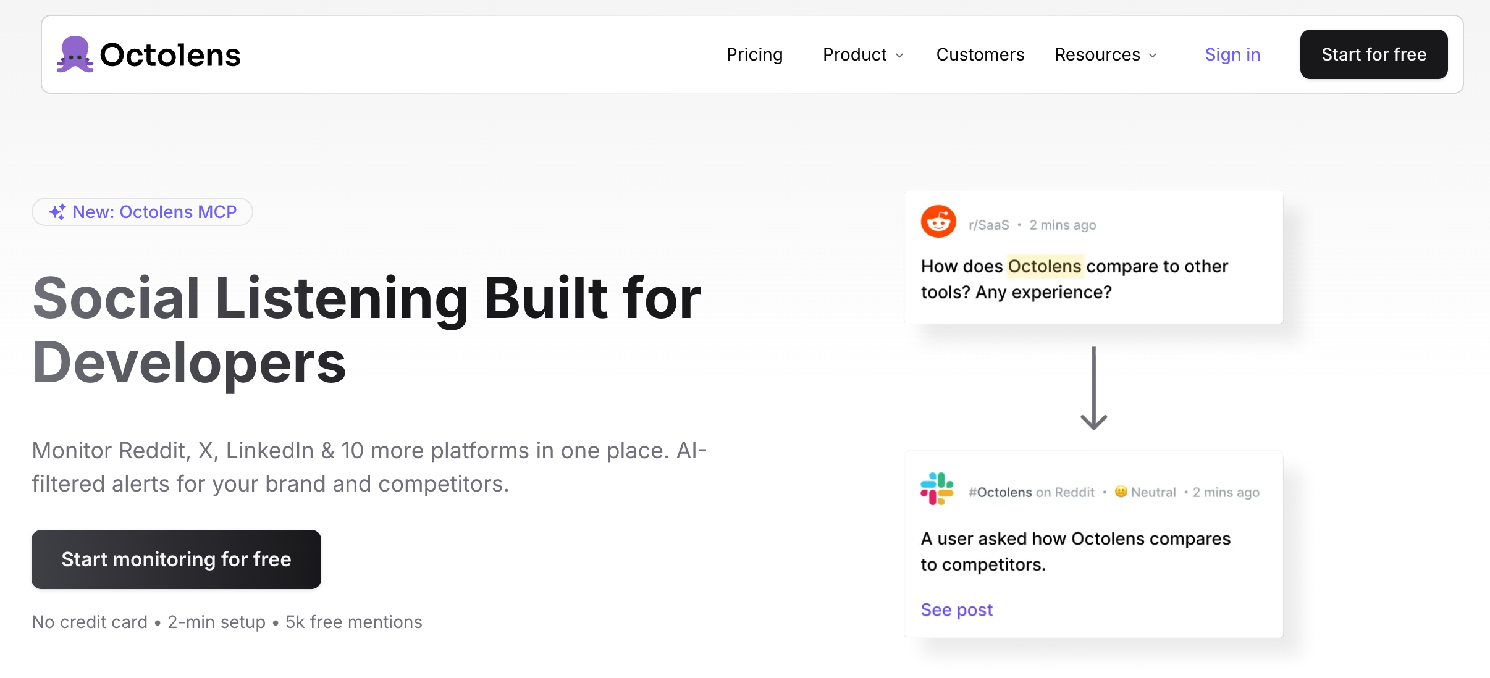Click the sparkle icon in the MCP badge
The height and width of the screenshot is (678, 1490).
(x=57, y=212)
